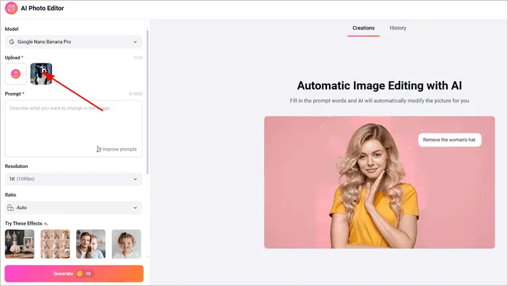Viewport: 508px width, 286px height.
Task: Click the ratio aspect icon beside Auto
Action: 11,208
